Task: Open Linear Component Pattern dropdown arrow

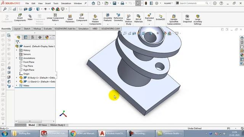Action: (55, 24)
